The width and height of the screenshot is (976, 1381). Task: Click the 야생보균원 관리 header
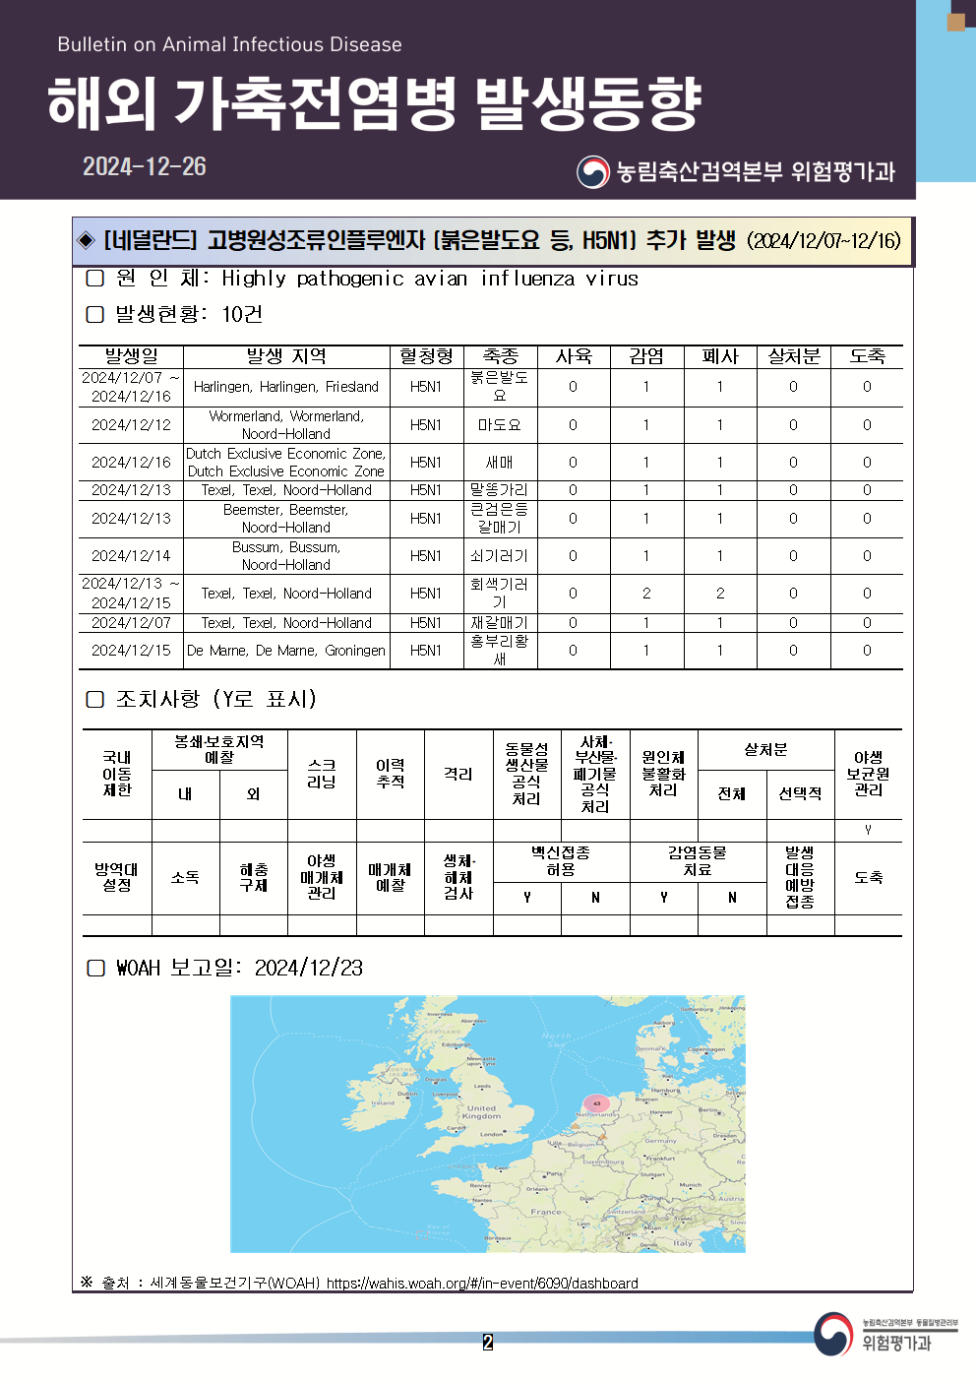(869, 774)
